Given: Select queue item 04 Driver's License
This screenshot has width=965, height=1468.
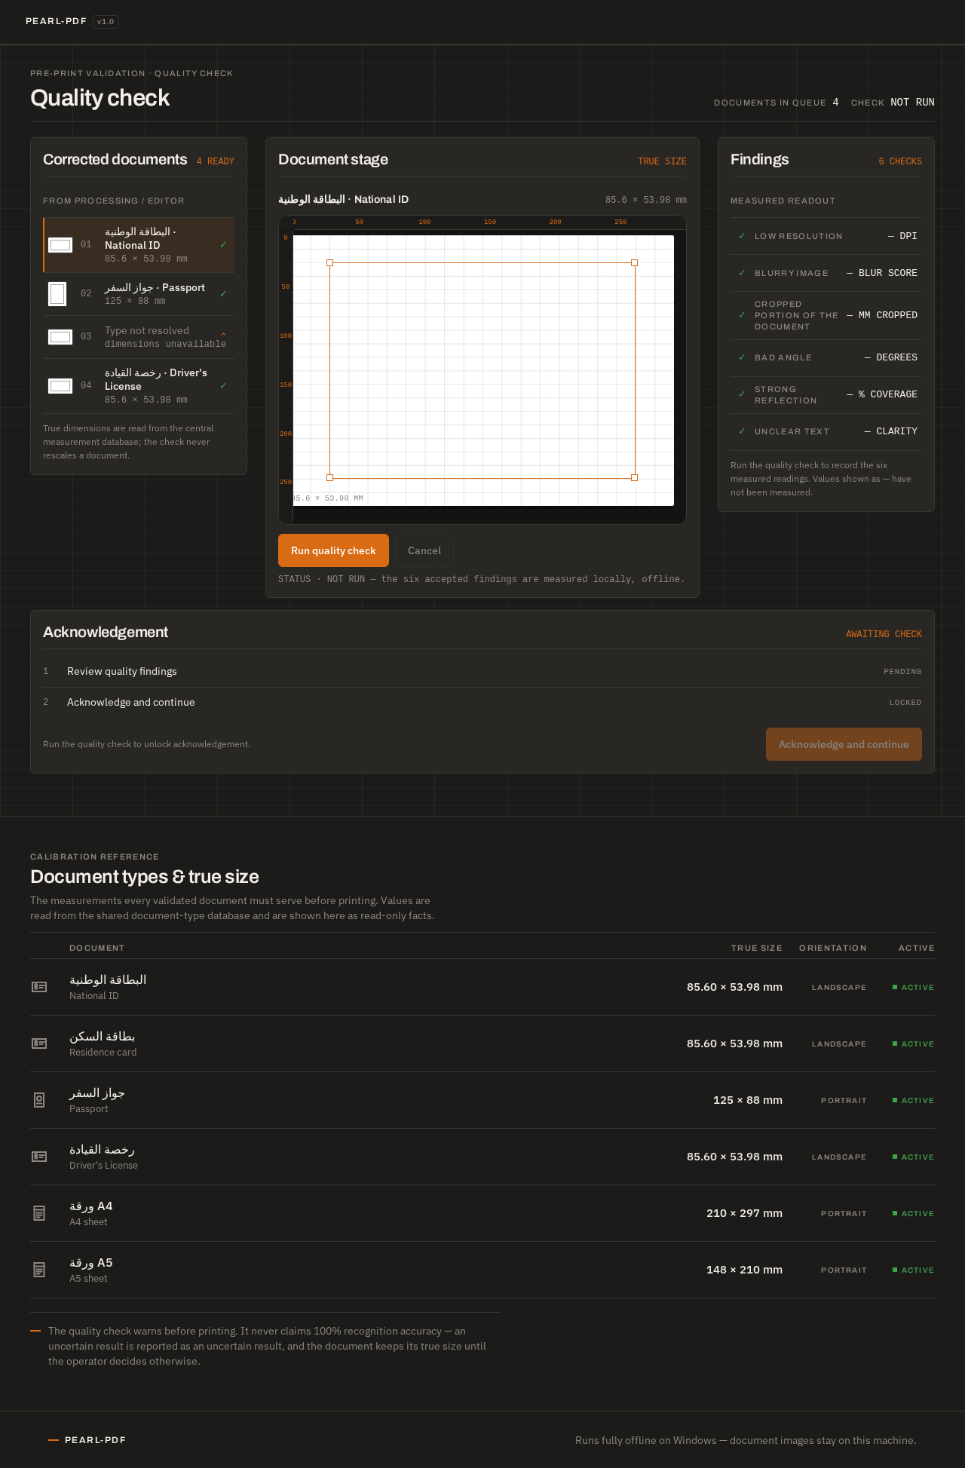Looking at the screenshot, I should click(x=139, y=386).
